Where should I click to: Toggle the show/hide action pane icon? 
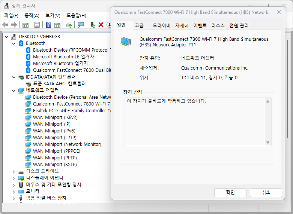click(57, 25)
